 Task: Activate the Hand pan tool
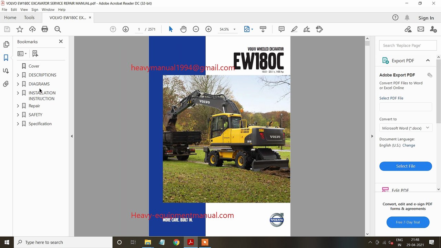point(183,29)
